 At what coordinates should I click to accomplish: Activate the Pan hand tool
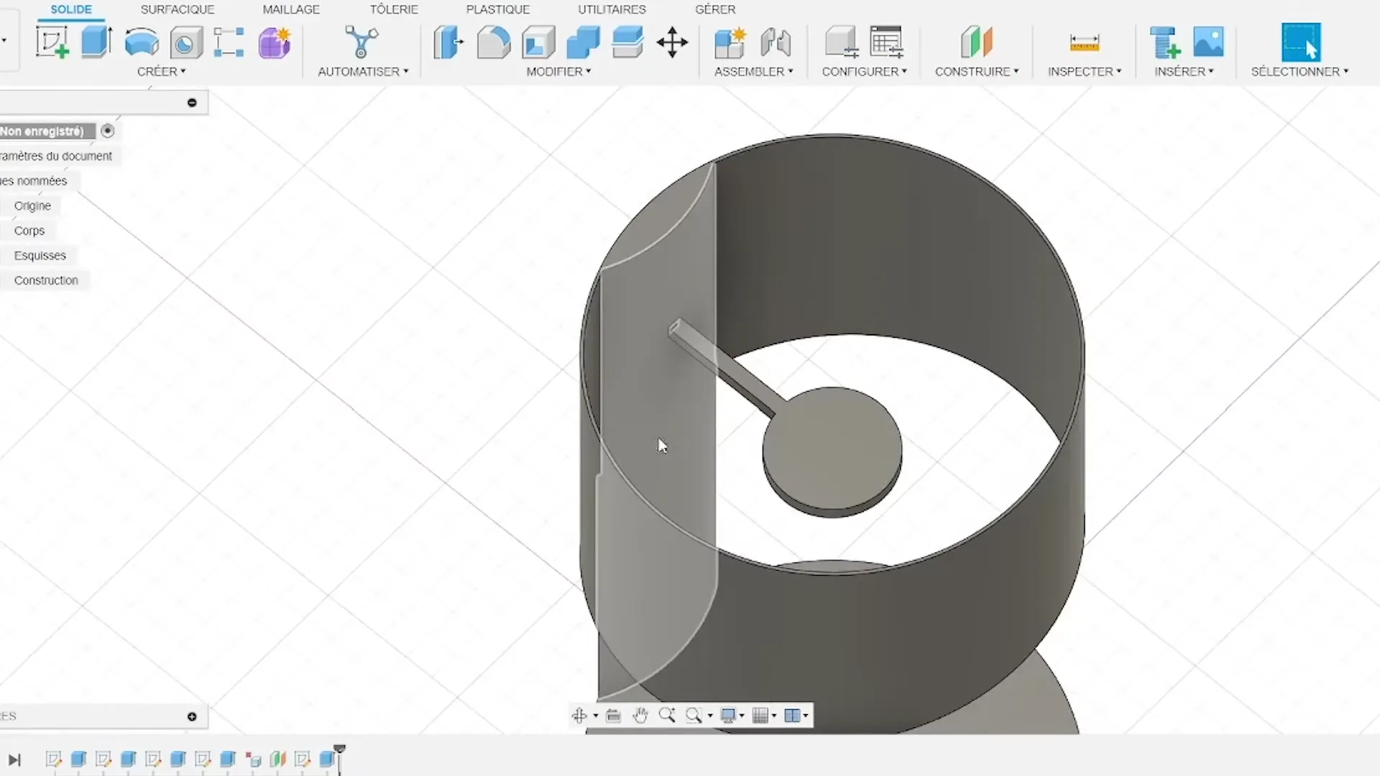tap(640, 715)
